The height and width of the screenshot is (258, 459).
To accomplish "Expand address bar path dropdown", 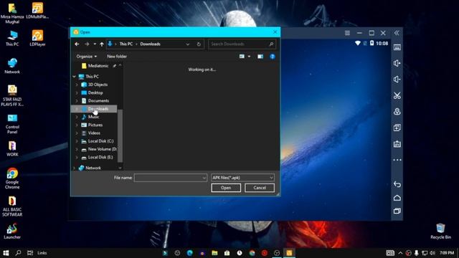I will [188, 44].
